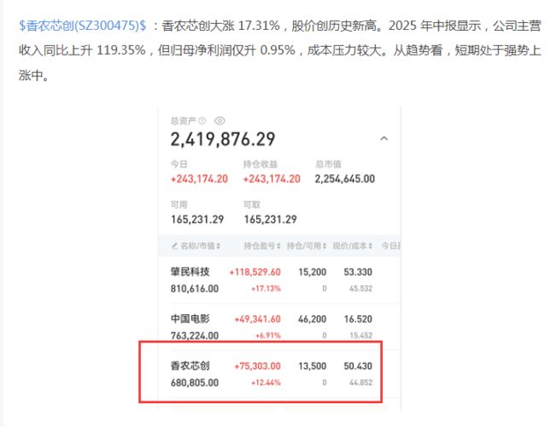
Task: Click 香农芯创 profit percentage +12.44%
Action: coord(266,383)
